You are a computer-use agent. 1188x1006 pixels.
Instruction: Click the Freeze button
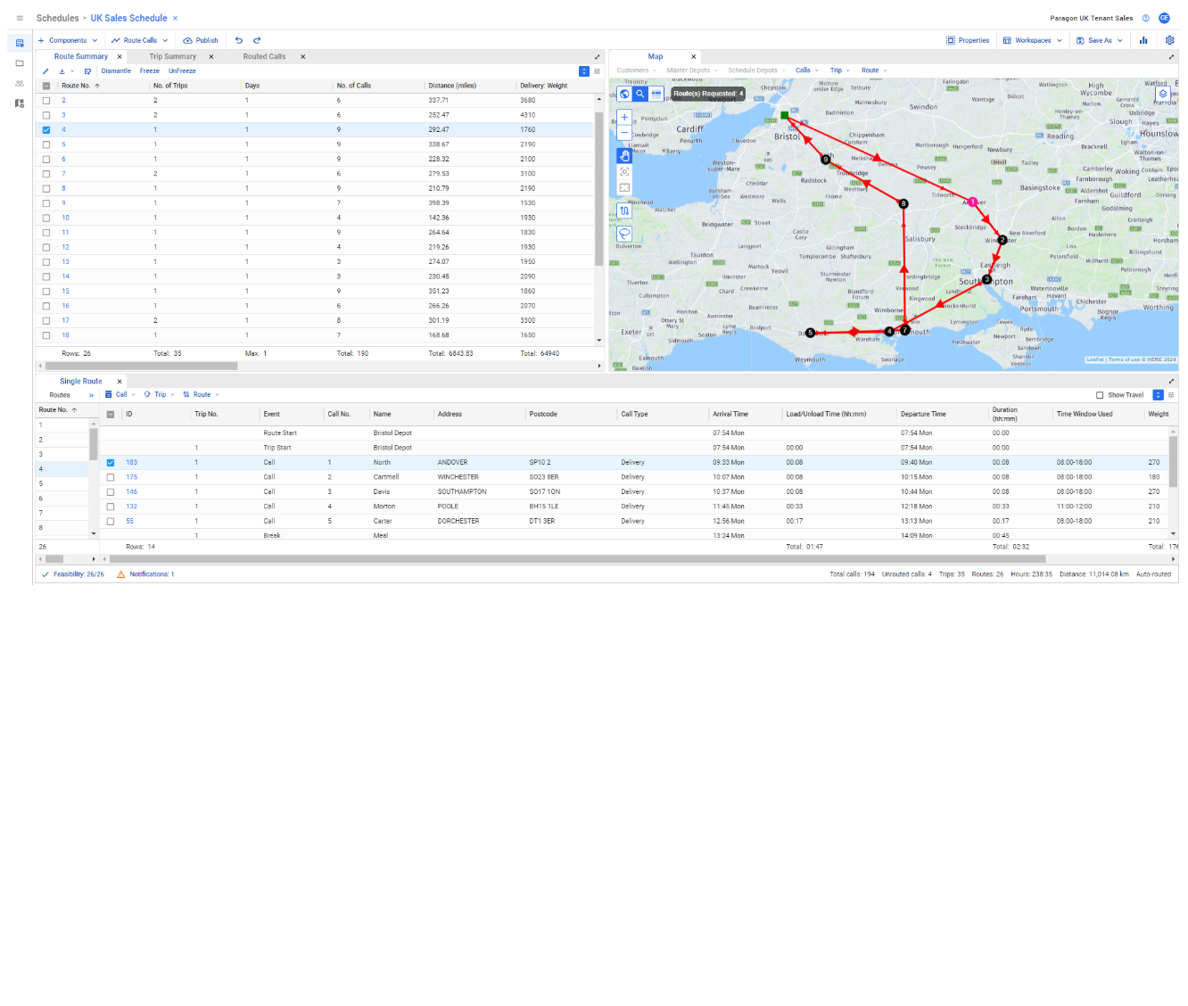(150, 71)
